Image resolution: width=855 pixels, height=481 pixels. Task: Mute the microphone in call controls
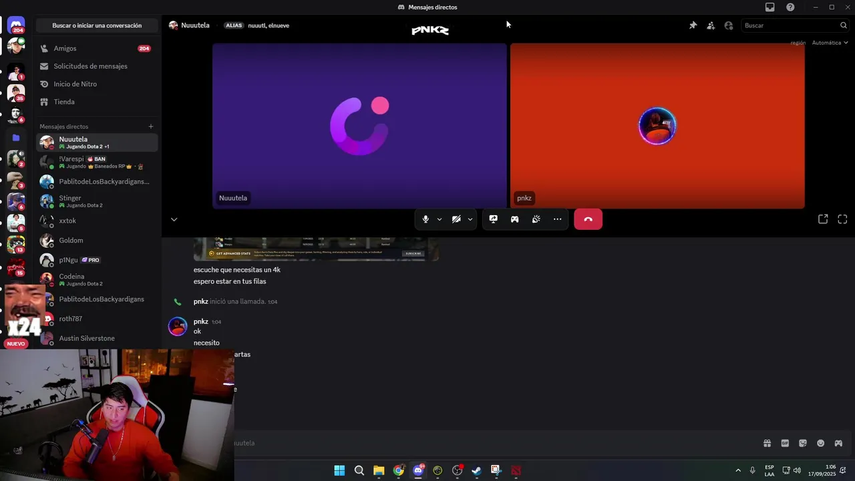point(425,219)
